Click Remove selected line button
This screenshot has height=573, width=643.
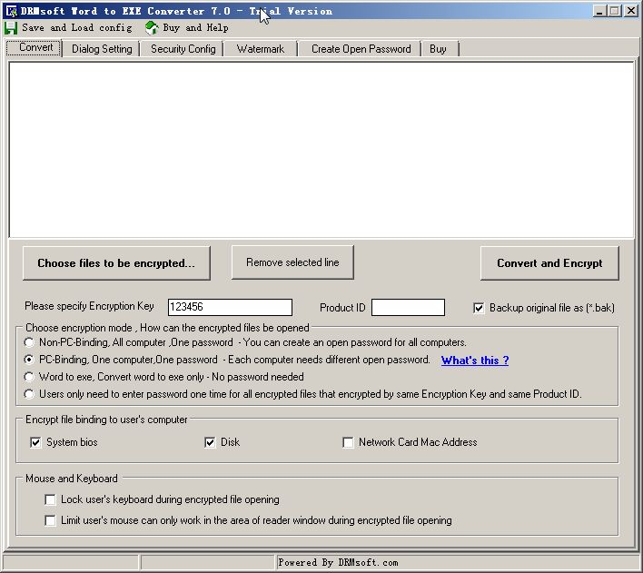click(292, 262)
